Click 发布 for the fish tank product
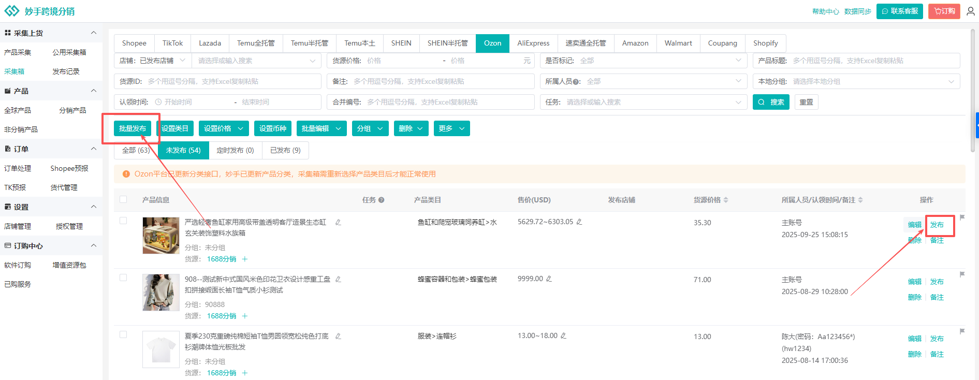This screenshot has height=380, width=979. click(x=937, y=225)
